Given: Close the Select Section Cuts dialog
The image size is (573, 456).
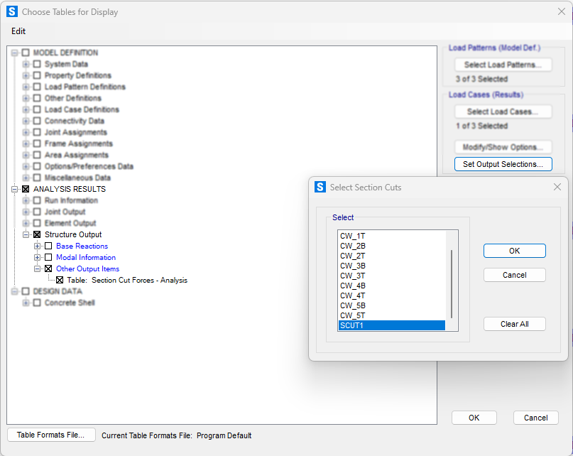Looking at the screenshot, I should pyautogui.click(x=557, y=187).
